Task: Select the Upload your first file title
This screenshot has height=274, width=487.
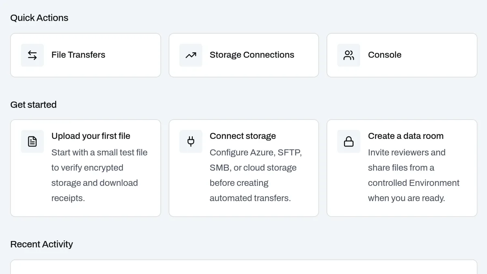Action: click(x=91, y=136)
